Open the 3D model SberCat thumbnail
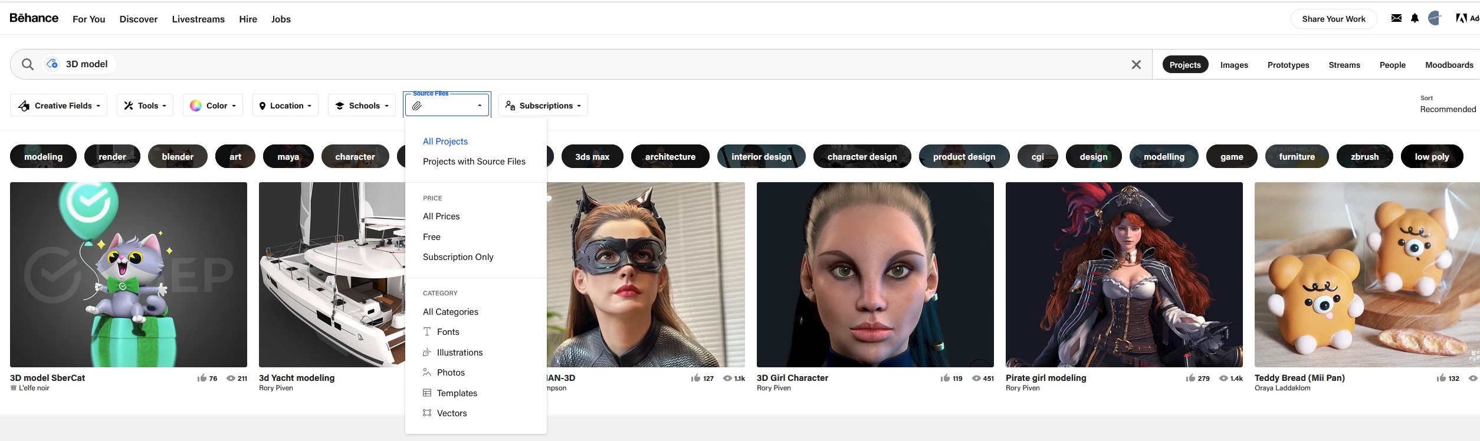This screenshot has width=1480, height=441. [129, 275]
